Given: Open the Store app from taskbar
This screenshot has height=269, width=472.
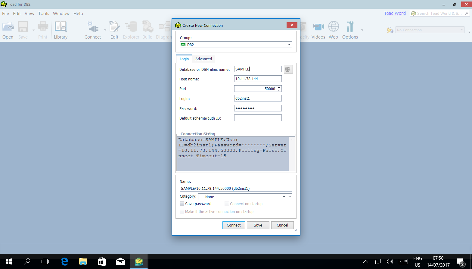Looking at the screenshot, I should coord(102,261).
